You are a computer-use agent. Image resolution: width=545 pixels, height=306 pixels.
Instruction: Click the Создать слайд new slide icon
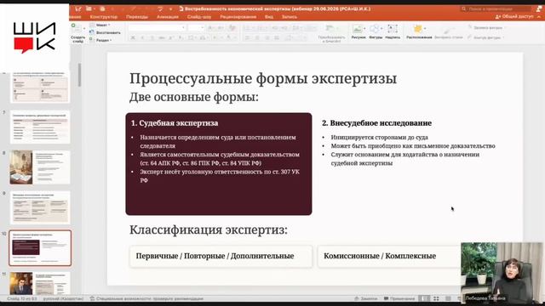coord(76,28)
